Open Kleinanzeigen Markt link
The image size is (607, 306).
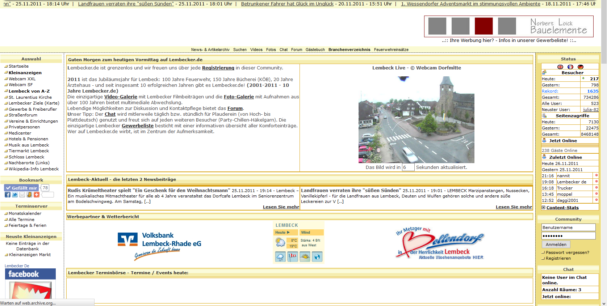pos(30,255)
